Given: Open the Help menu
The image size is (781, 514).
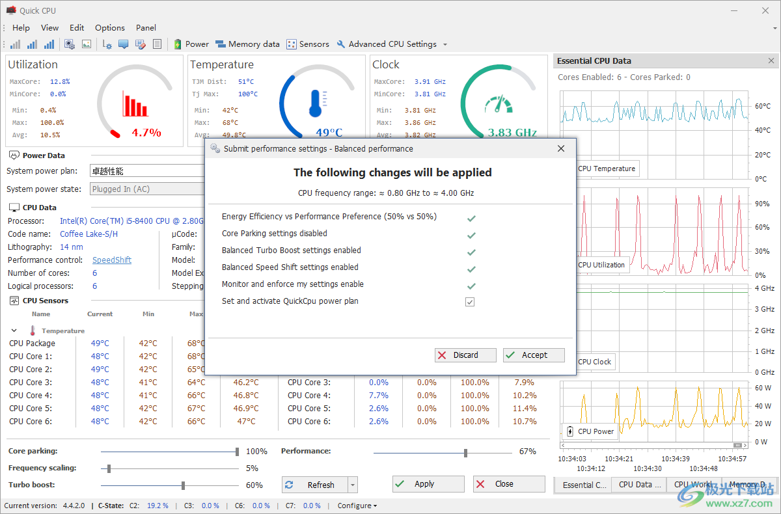Looking at the screenshot, I should tap(21, 27).
